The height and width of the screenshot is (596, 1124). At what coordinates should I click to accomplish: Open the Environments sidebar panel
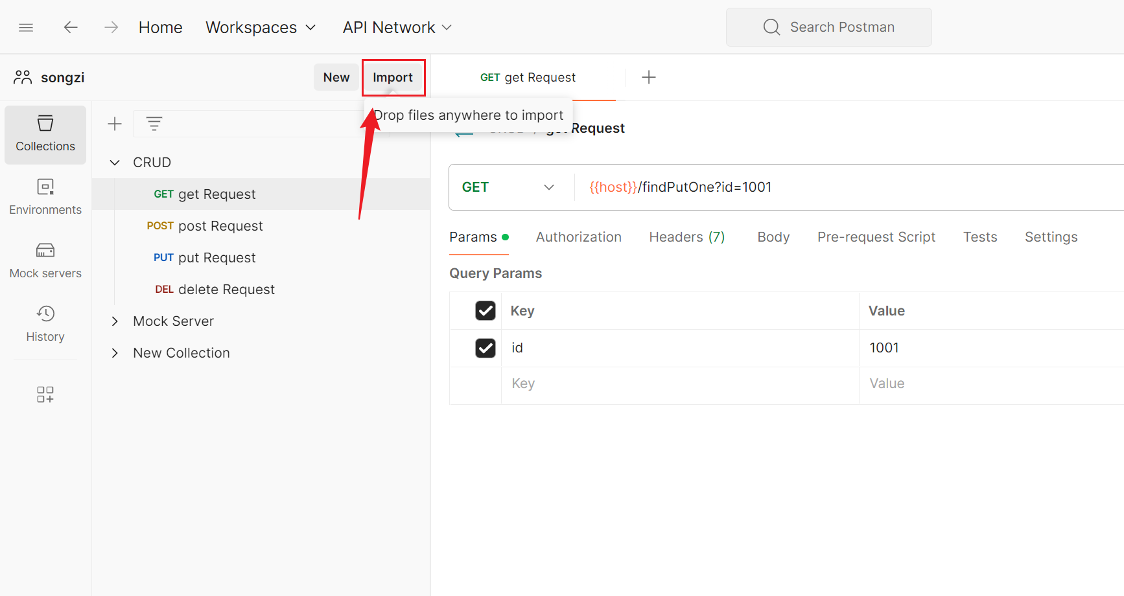pos(45,198)
